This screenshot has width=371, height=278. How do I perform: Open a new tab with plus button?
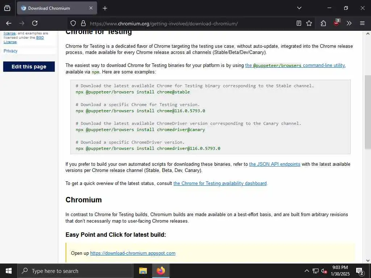coord(105,8)
